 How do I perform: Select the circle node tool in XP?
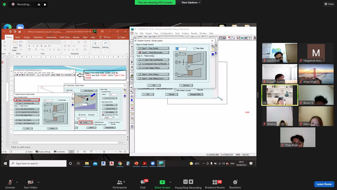132,51
